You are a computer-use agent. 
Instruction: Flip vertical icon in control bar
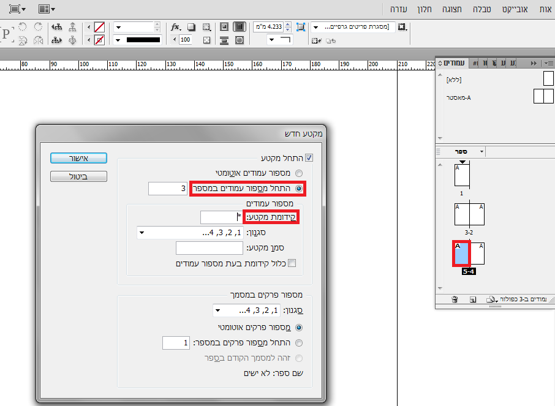[x=22, y=40]
